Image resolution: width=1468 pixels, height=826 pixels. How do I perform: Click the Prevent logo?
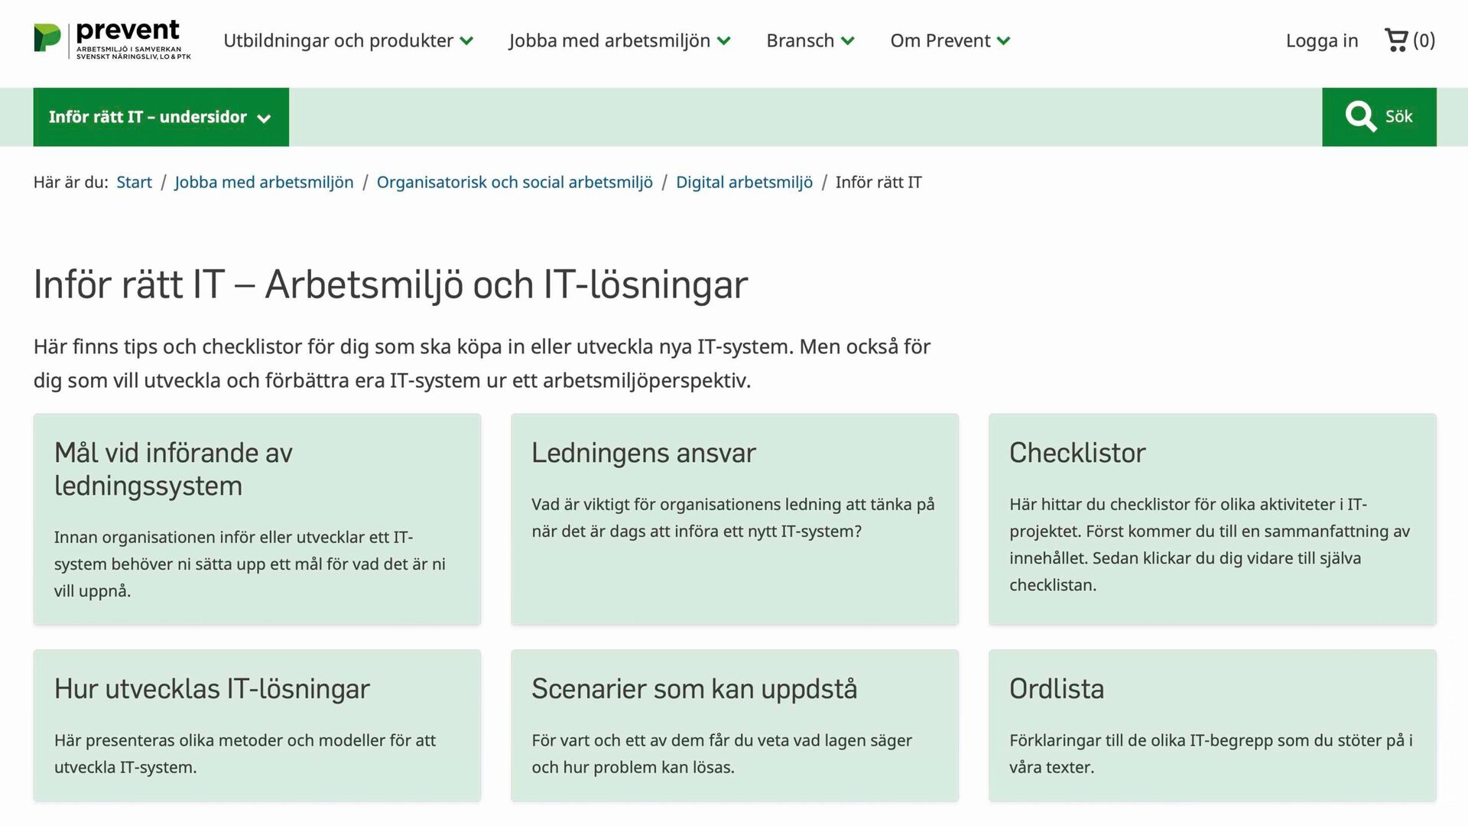coord(112,41)
